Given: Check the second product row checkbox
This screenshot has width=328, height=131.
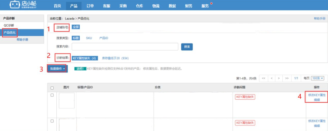Looking at the screenshot, I should [x=52, y=121].
